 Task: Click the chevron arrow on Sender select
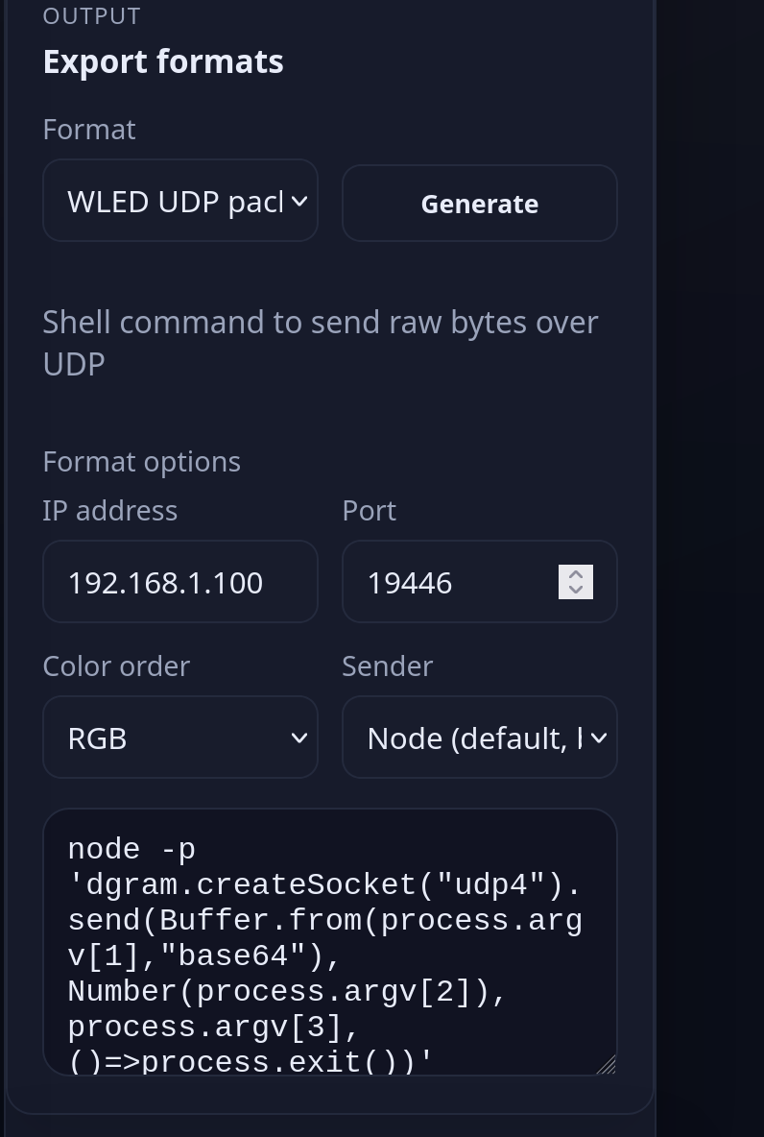pyautogui.click(x=599, y=738)
